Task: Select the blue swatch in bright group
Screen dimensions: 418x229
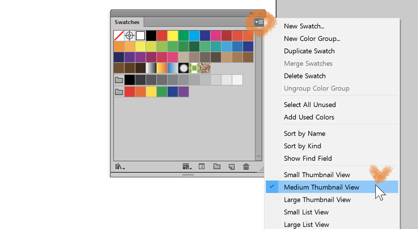Action: 173,92
